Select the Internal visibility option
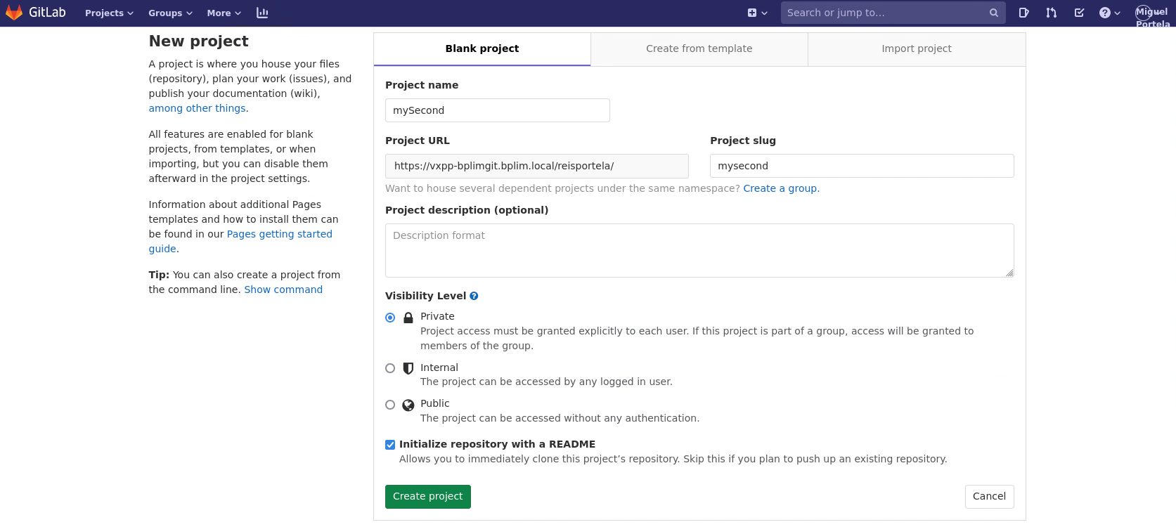The height and width of the screenshot is (527, 1176). pos(390,368)
